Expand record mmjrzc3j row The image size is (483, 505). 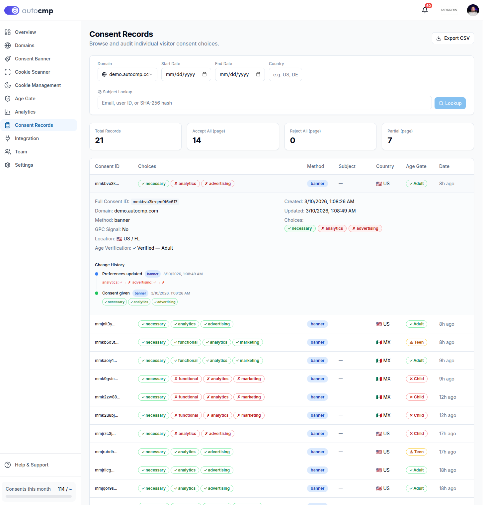point(282,434)
